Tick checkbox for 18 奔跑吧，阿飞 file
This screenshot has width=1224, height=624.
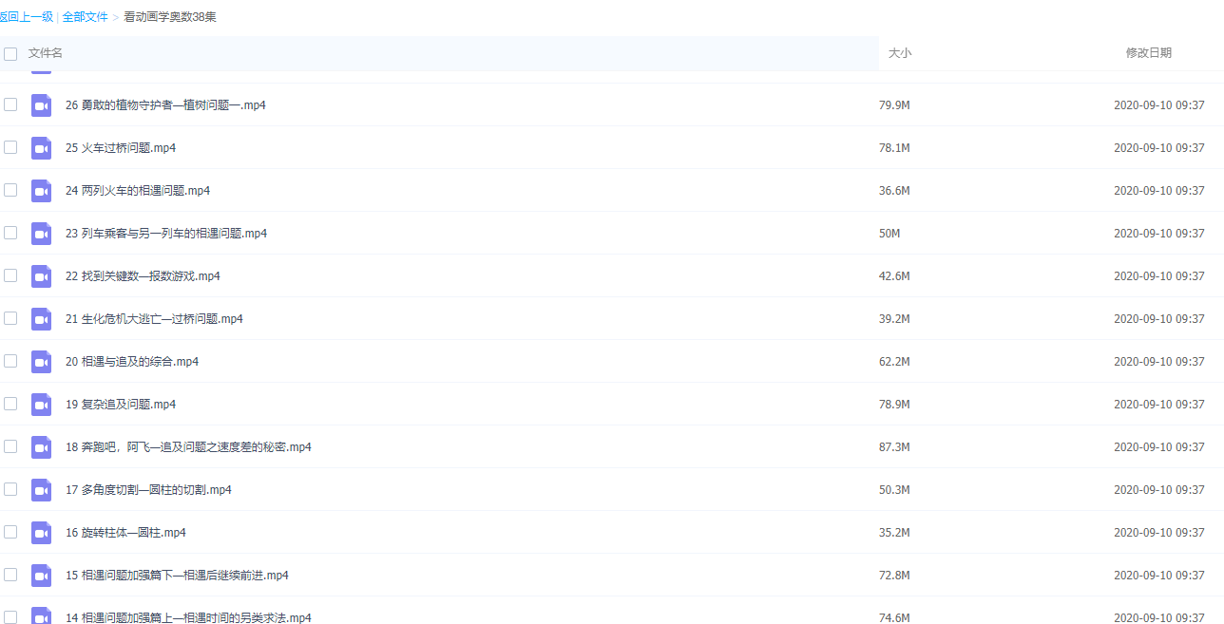(x=10, y=446)
